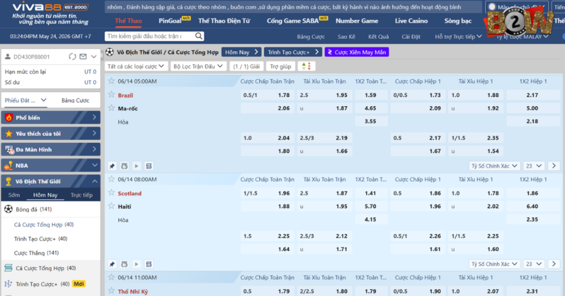
Task: Click the Đa Màn Hình multi-screen icon
Action: (x=9, y=150)
